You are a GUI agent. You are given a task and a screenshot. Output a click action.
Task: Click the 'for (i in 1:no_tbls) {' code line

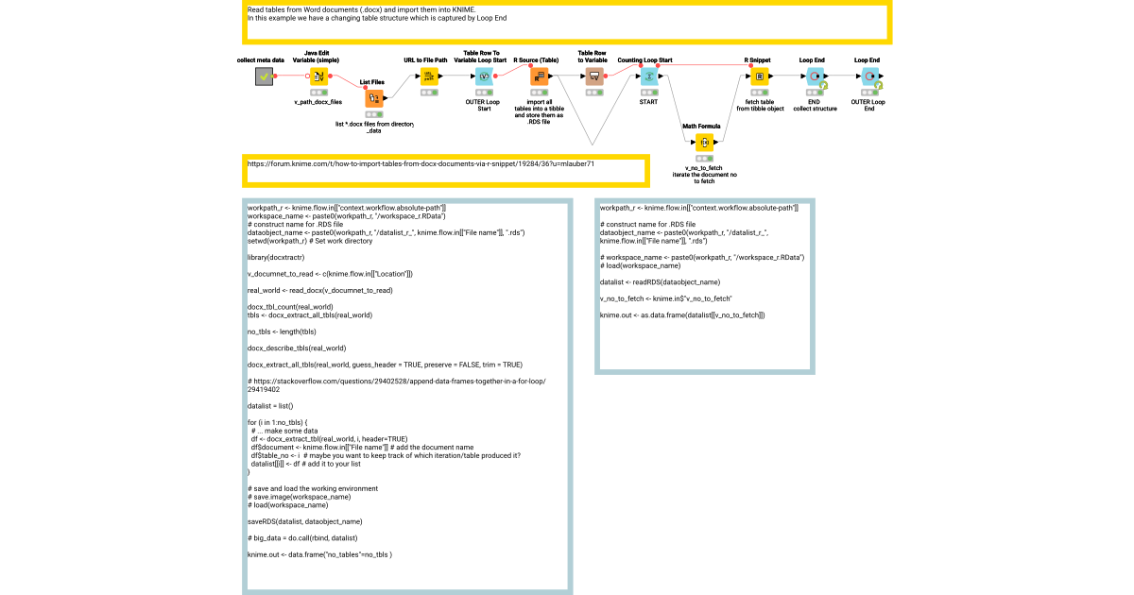click(x=278, y=422)
